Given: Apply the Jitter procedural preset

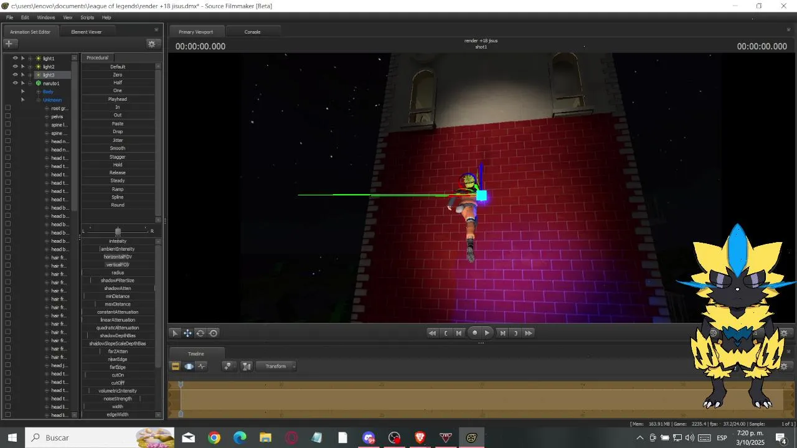Looking at the screenshot, I should (x=118, y=140).
